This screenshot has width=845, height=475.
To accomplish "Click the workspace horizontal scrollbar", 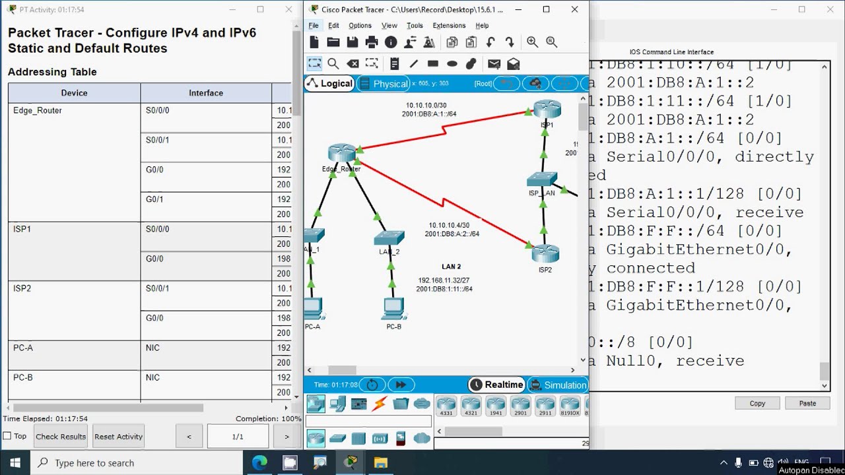I will coord(343,370).
